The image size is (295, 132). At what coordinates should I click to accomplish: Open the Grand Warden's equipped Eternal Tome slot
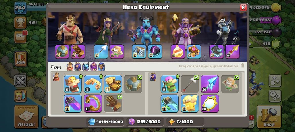pyautogui.click(x=194, y=51)
